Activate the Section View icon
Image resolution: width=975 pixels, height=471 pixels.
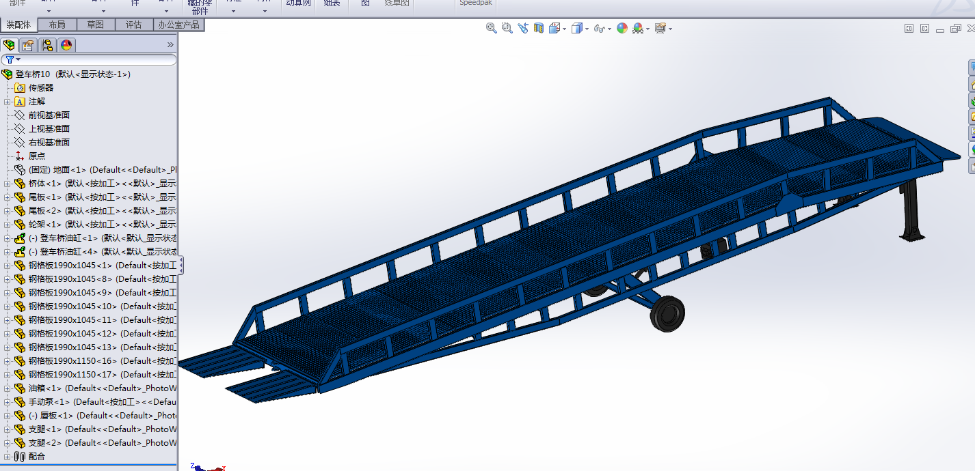click(539, 28)
